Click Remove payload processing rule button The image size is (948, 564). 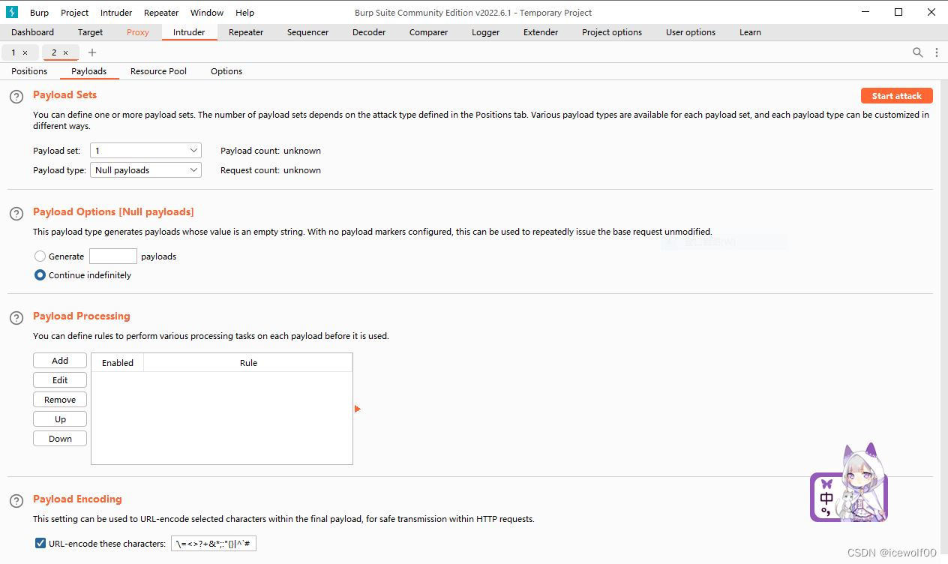tap(60, 400)
